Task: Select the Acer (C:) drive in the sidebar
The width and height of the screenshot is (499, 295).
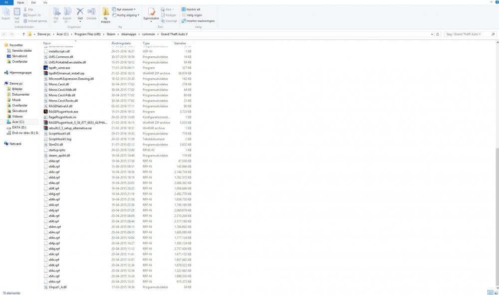Action: coord(18,122)
